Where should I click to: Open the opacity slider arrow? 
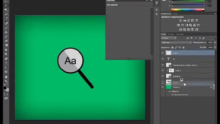[215, 42]
